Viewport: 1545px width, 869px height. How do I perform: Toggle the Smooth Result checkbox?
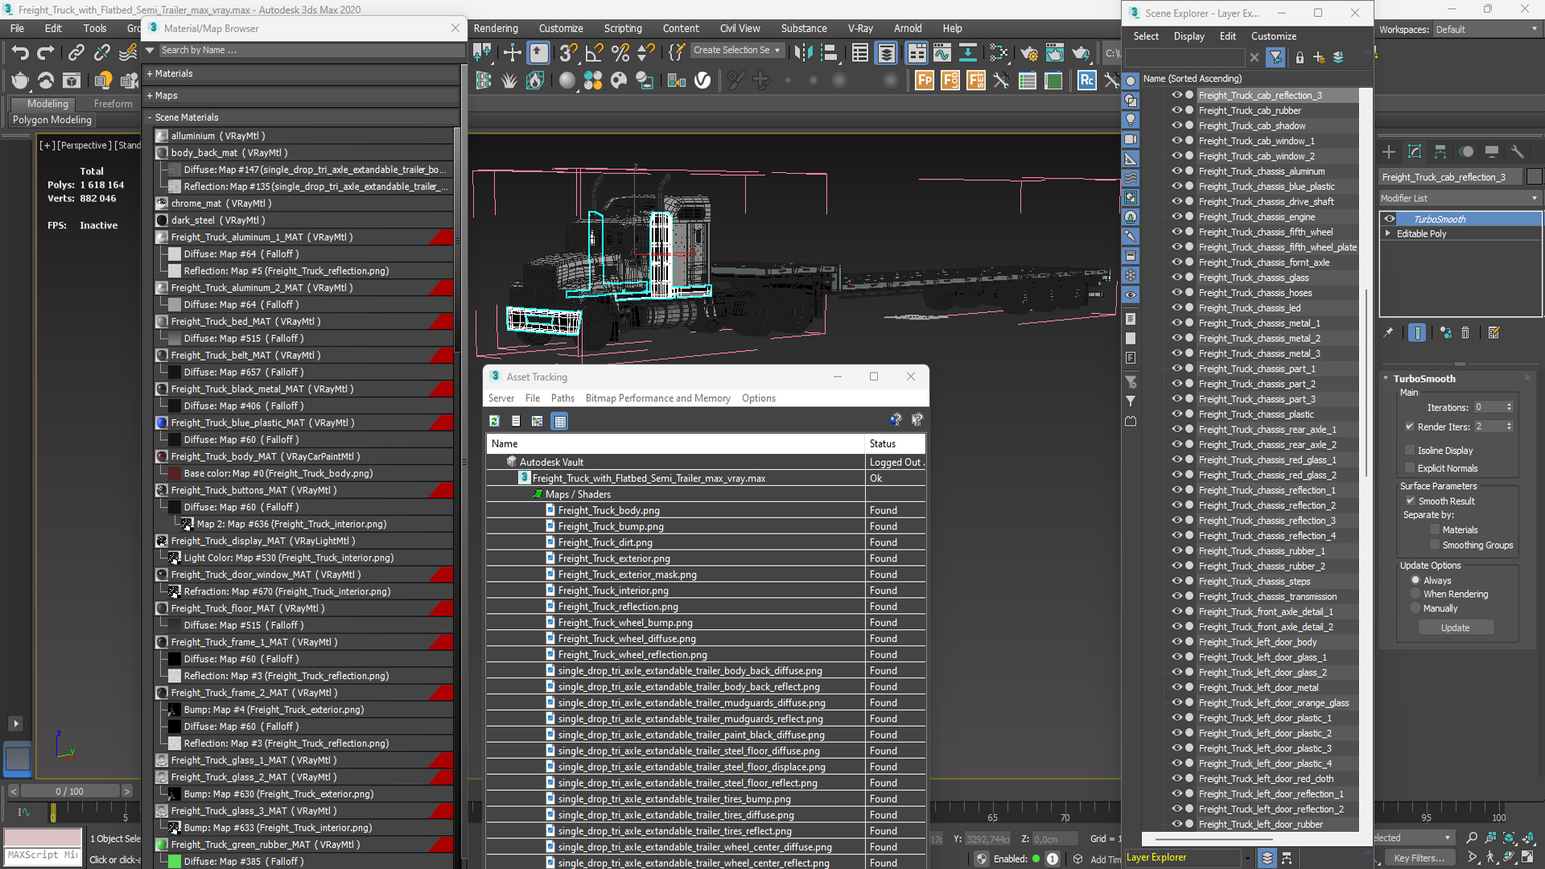(x=1410, y=500)
